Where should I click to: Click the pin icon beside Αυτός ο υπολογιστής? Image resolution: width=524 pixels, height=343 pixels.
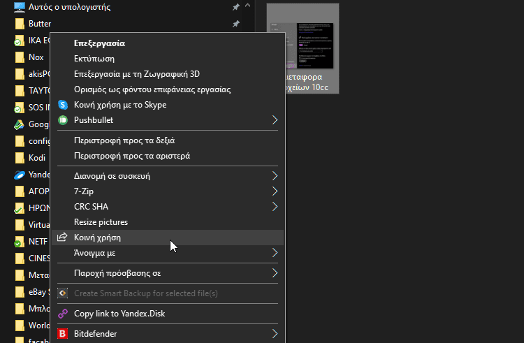tap(236, 7)
